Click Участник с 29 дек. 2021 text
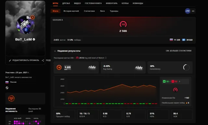The height and width of the screenshot is (125, 208). pyautogui.click(x=17, y=73)
